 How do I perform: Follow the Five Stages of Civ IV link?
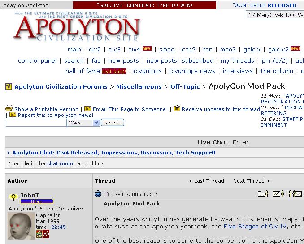(256, 226)
